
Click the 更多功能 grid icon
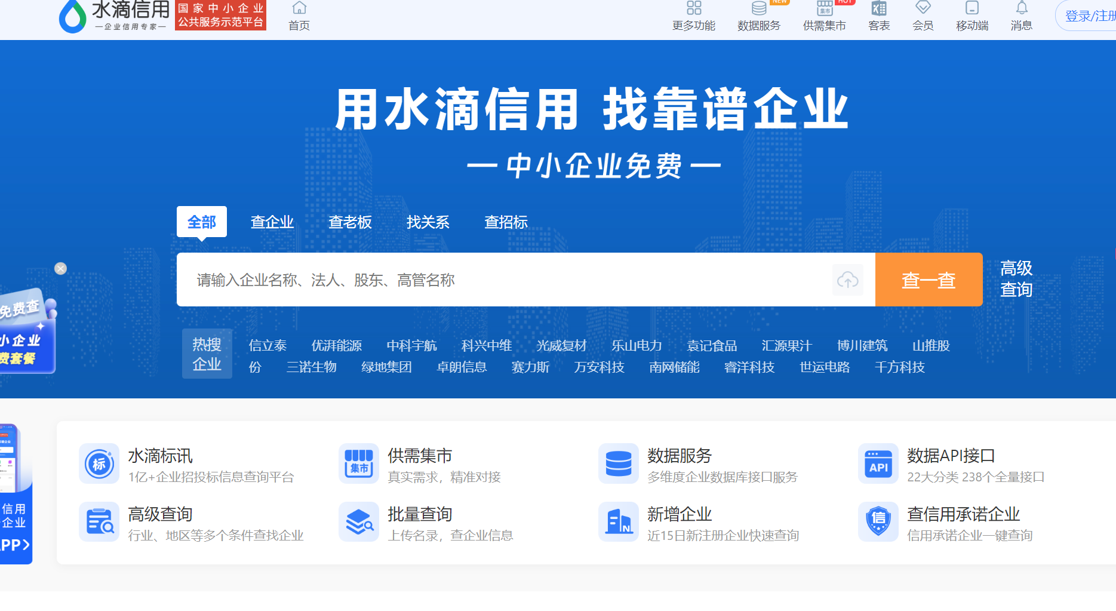(x=693, y=15)
